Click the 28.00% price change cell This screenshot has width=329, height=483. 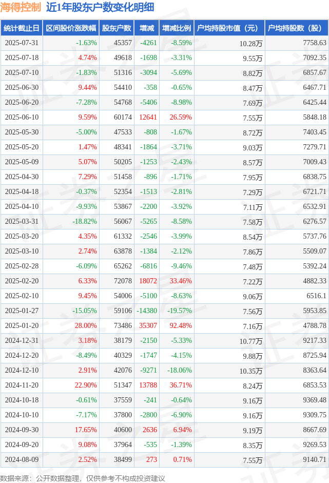click(86, 325)
